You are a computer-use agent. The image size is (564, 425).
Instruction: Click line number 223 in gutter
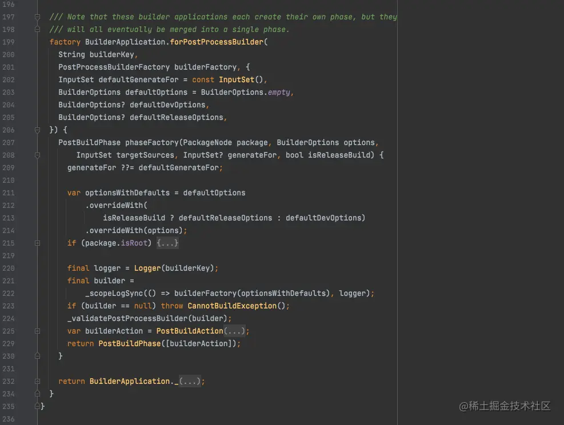[8, 306]
